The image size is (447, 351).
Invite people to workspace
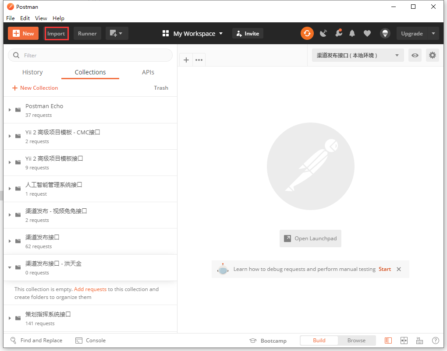click(248, 34)
